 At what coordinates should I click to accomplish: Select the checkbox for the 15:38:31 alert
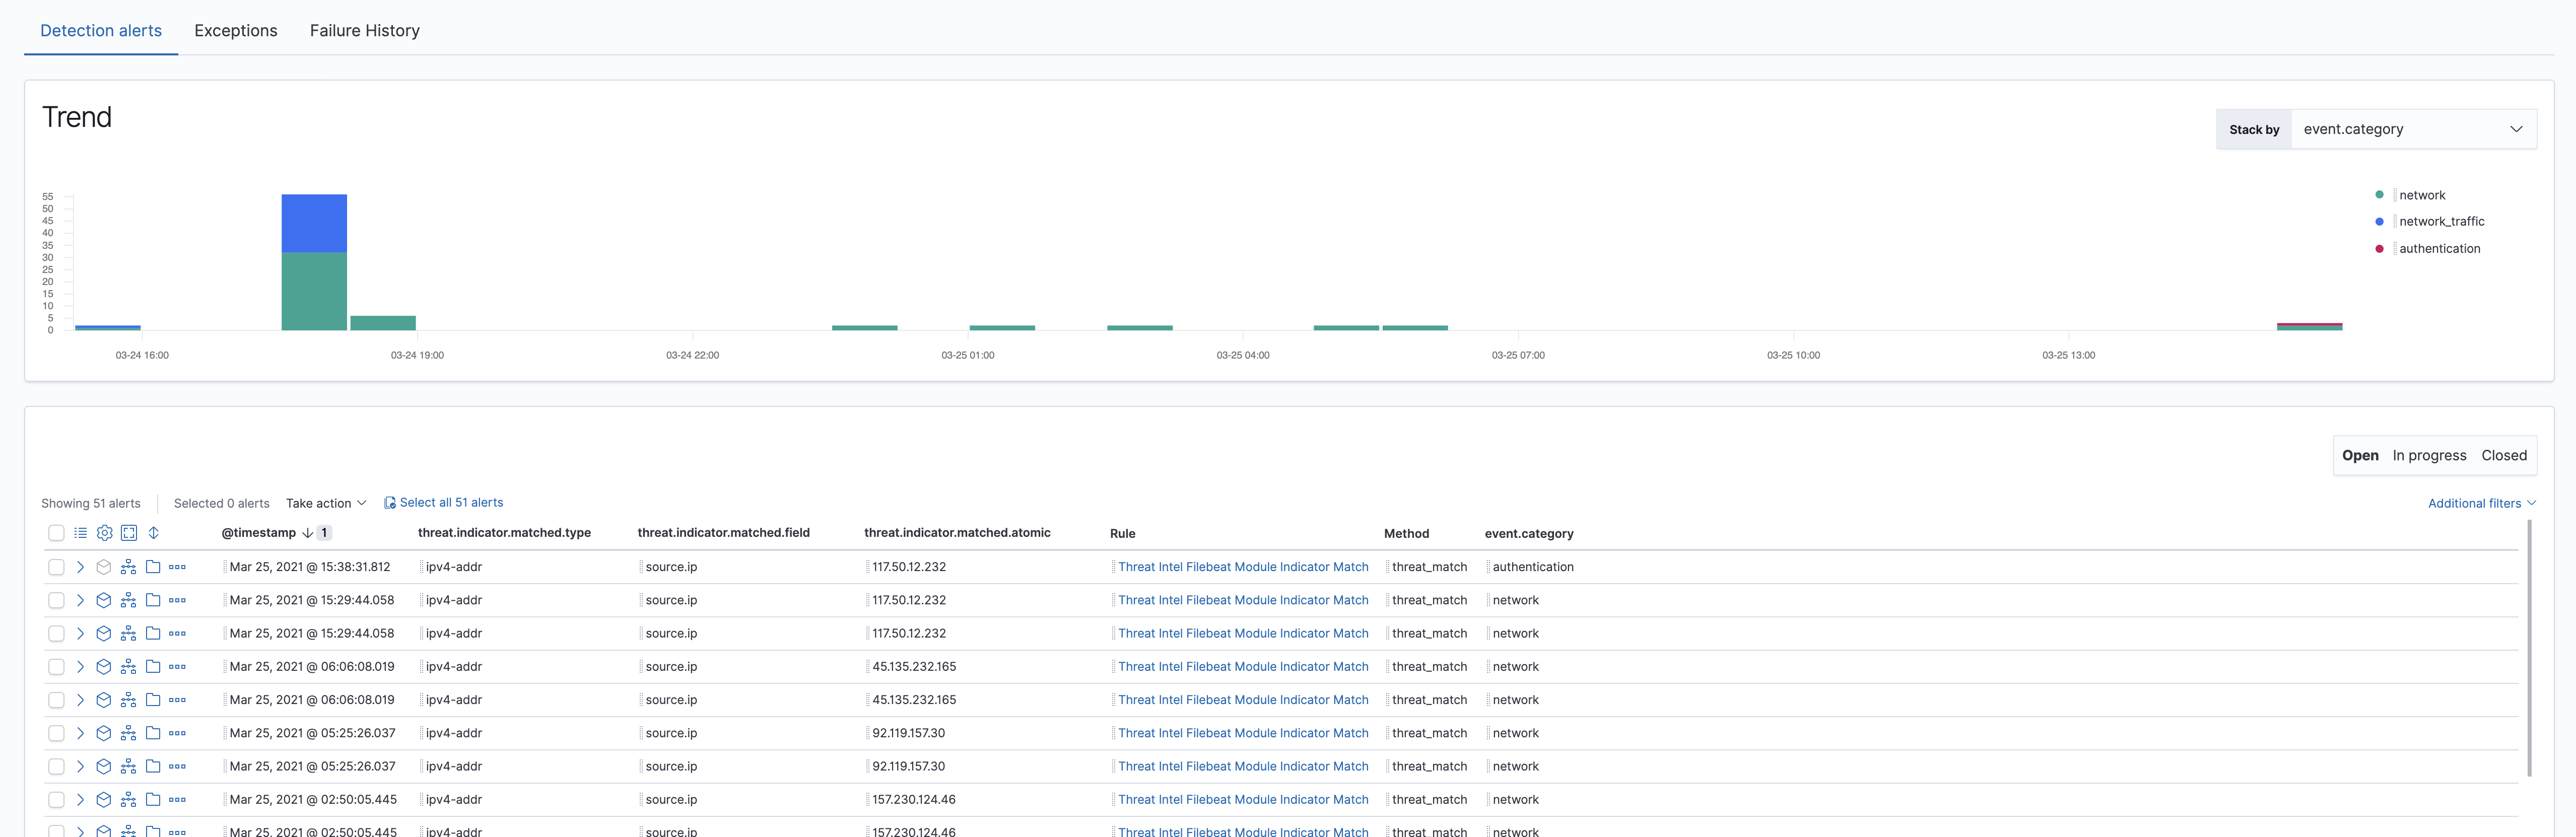point(56,566)
